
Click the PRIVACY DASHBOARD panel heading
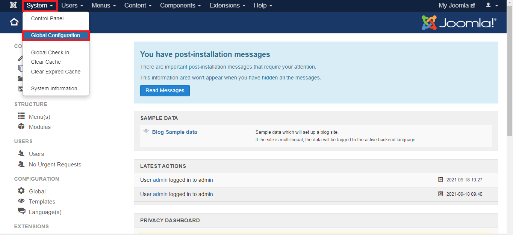[x=170, y=220]
